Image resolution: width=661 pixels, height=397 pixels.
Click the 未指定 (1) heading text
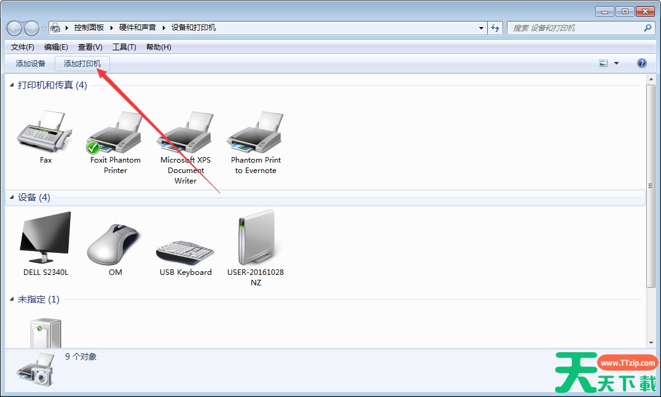tap(38, 299)
